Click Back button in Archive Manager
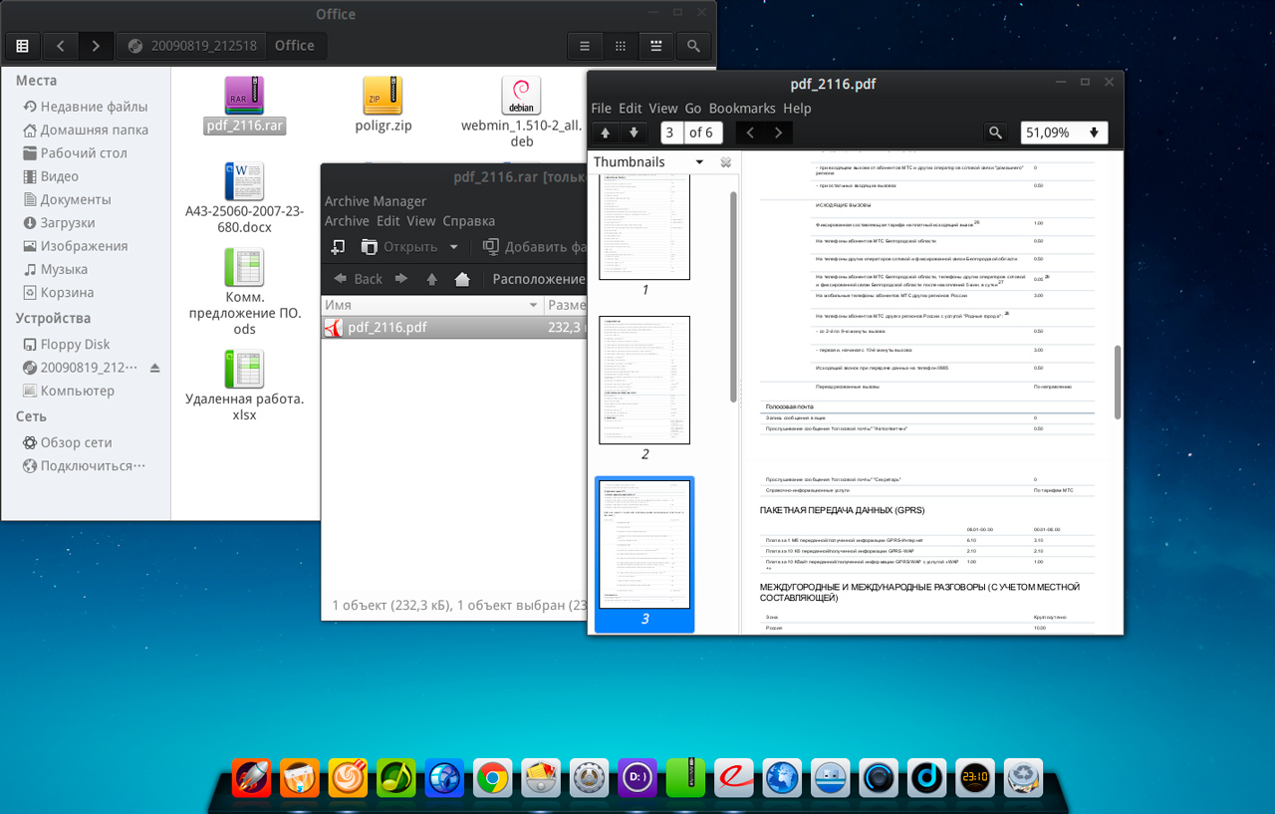Screen dimensions: 1275x814 (x=359, y=279)
